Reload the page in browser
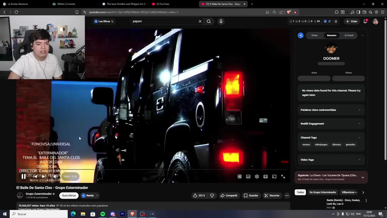The width and height of the screenshot is (387, 218). tap(16, 12)
